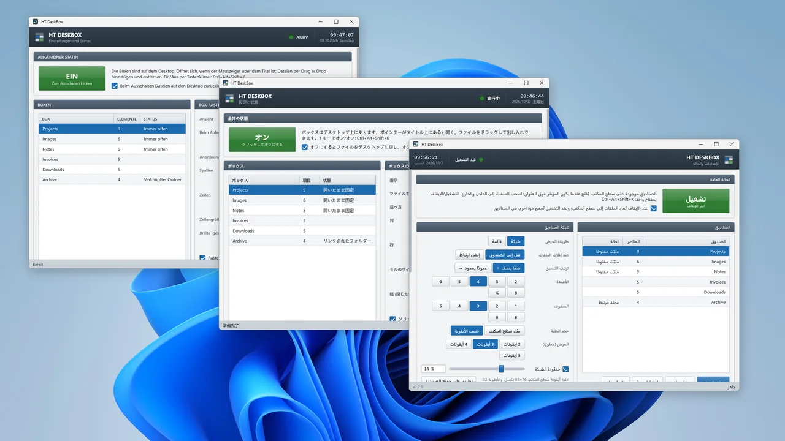This screenshot has width=785, height=441.
Task: Set columns to 10 in Arabic window
Action: coord(497,293)
